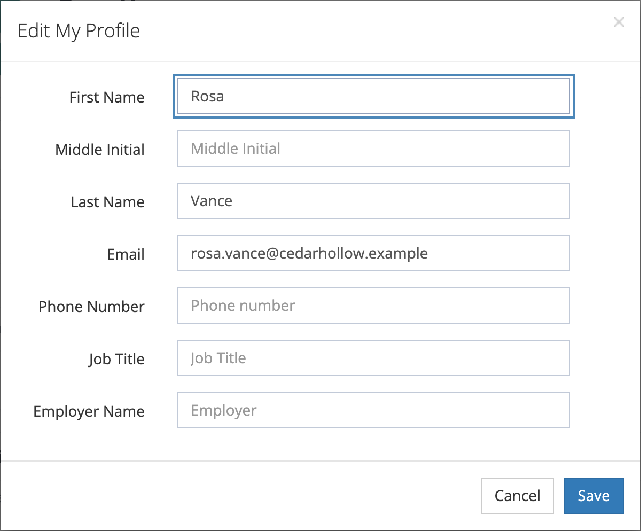The image size is (641, 531).
Task: Click the Employer Name label
Action: coord(89,411)
